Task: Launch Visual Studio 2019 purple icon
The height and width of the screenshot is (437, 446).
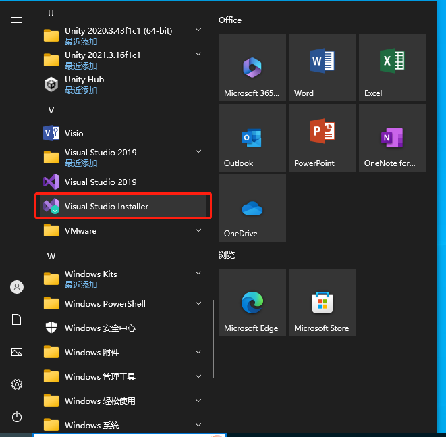Action: (51, 182)
